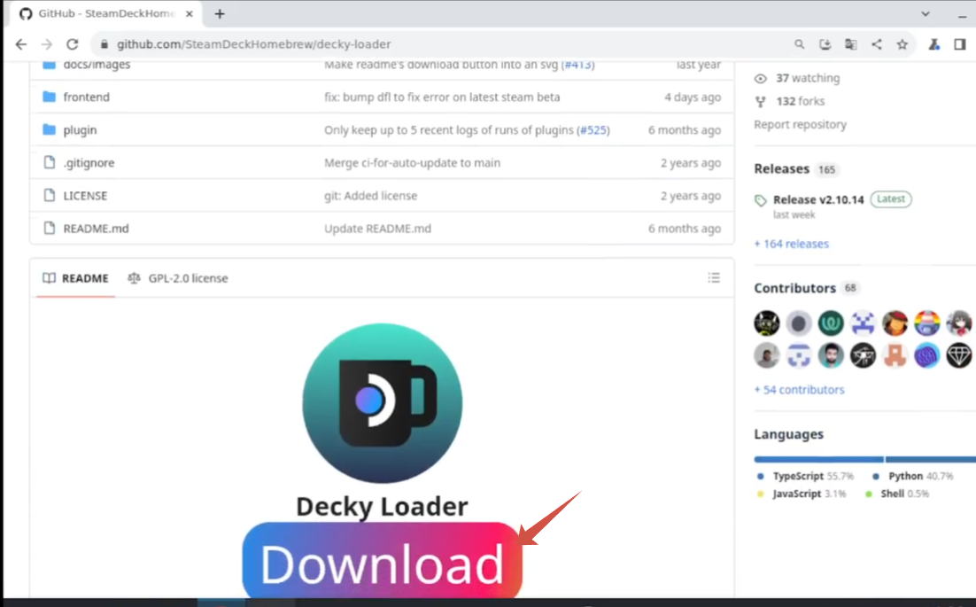Open the 164 releases link
Image resolution: width=976 pixels, height=607 pixels.
[791, 244]
